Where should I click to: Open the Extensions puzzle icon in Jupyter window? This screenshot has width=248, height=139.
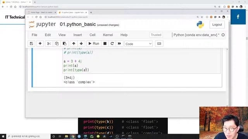219,17
